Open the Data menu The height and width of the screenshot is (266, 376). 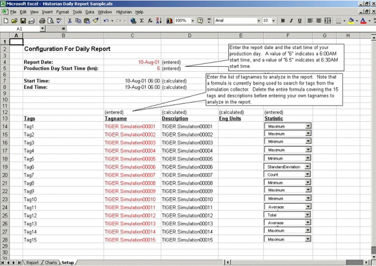(90, 12)
